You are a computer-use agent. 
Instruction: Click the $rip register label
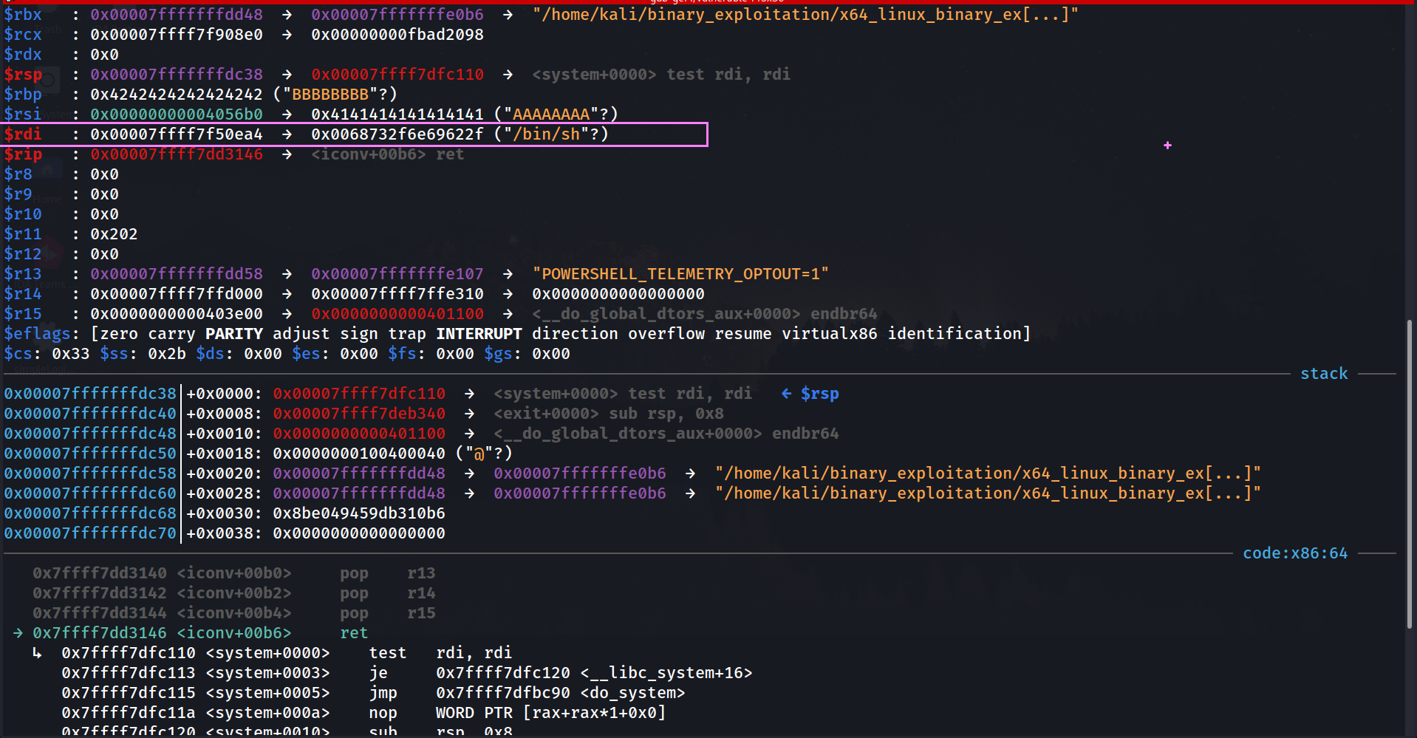coord(23,154)
